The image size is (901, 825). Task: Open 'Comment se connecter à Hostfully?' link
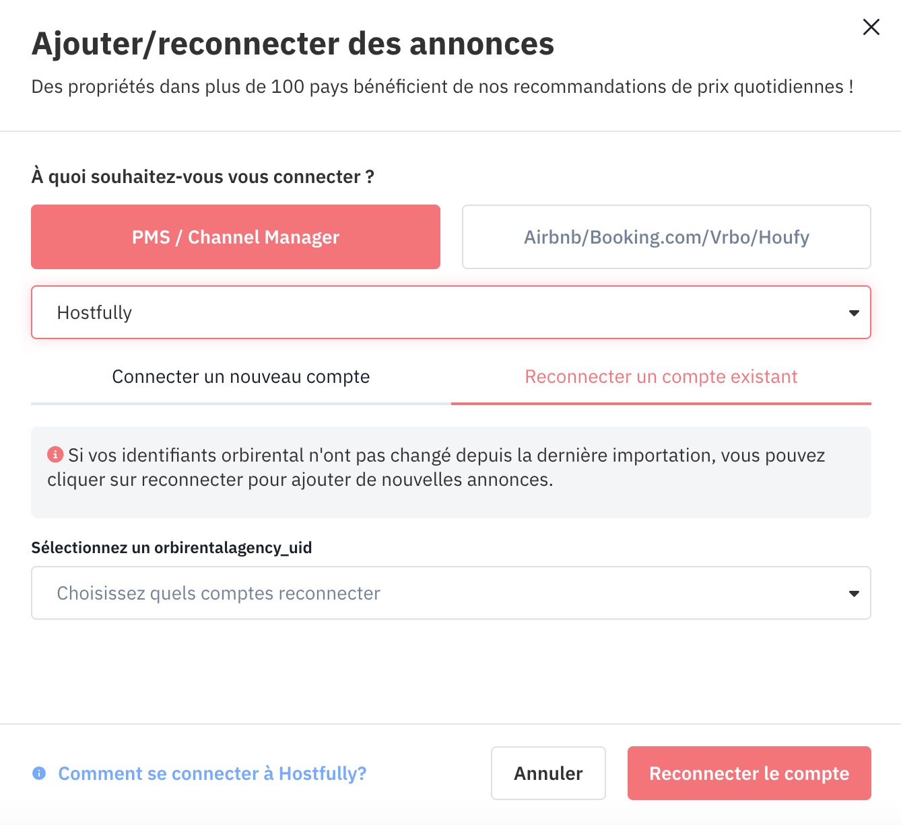pos(212,773)
